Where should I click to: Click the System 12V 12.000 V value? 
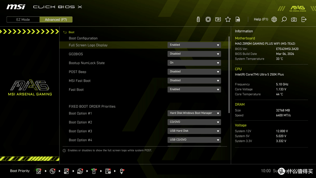[282, 131]
